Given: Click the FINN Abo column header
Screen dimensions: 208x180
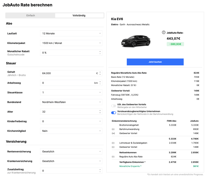Looking at the screenshot, I should 172,121.
